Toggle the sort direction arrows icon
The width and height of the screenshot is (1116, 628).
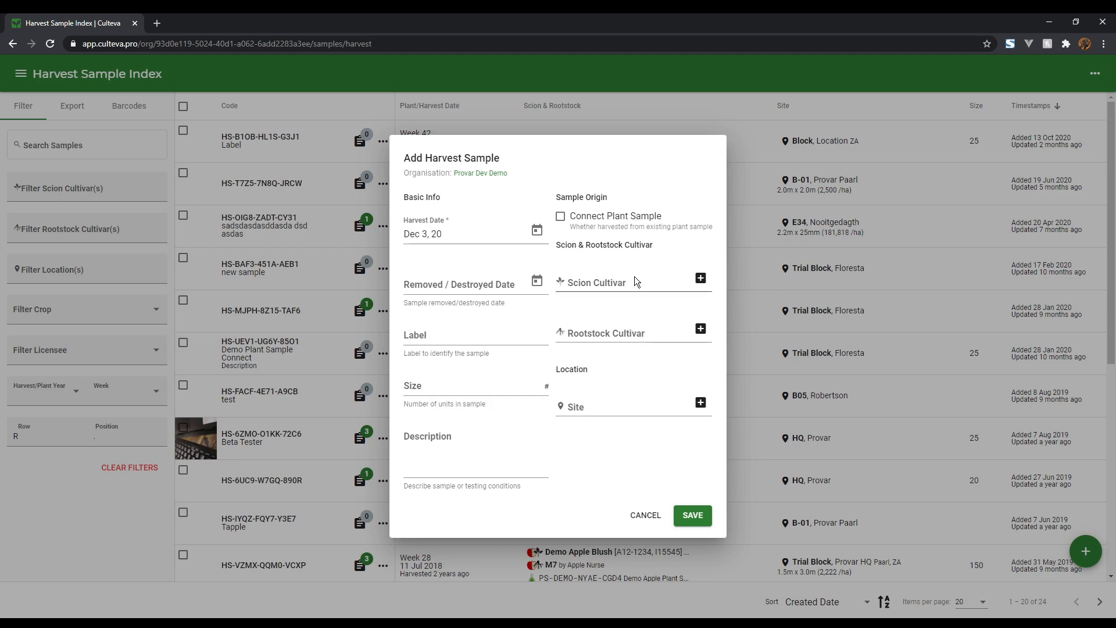coord(884,602)
